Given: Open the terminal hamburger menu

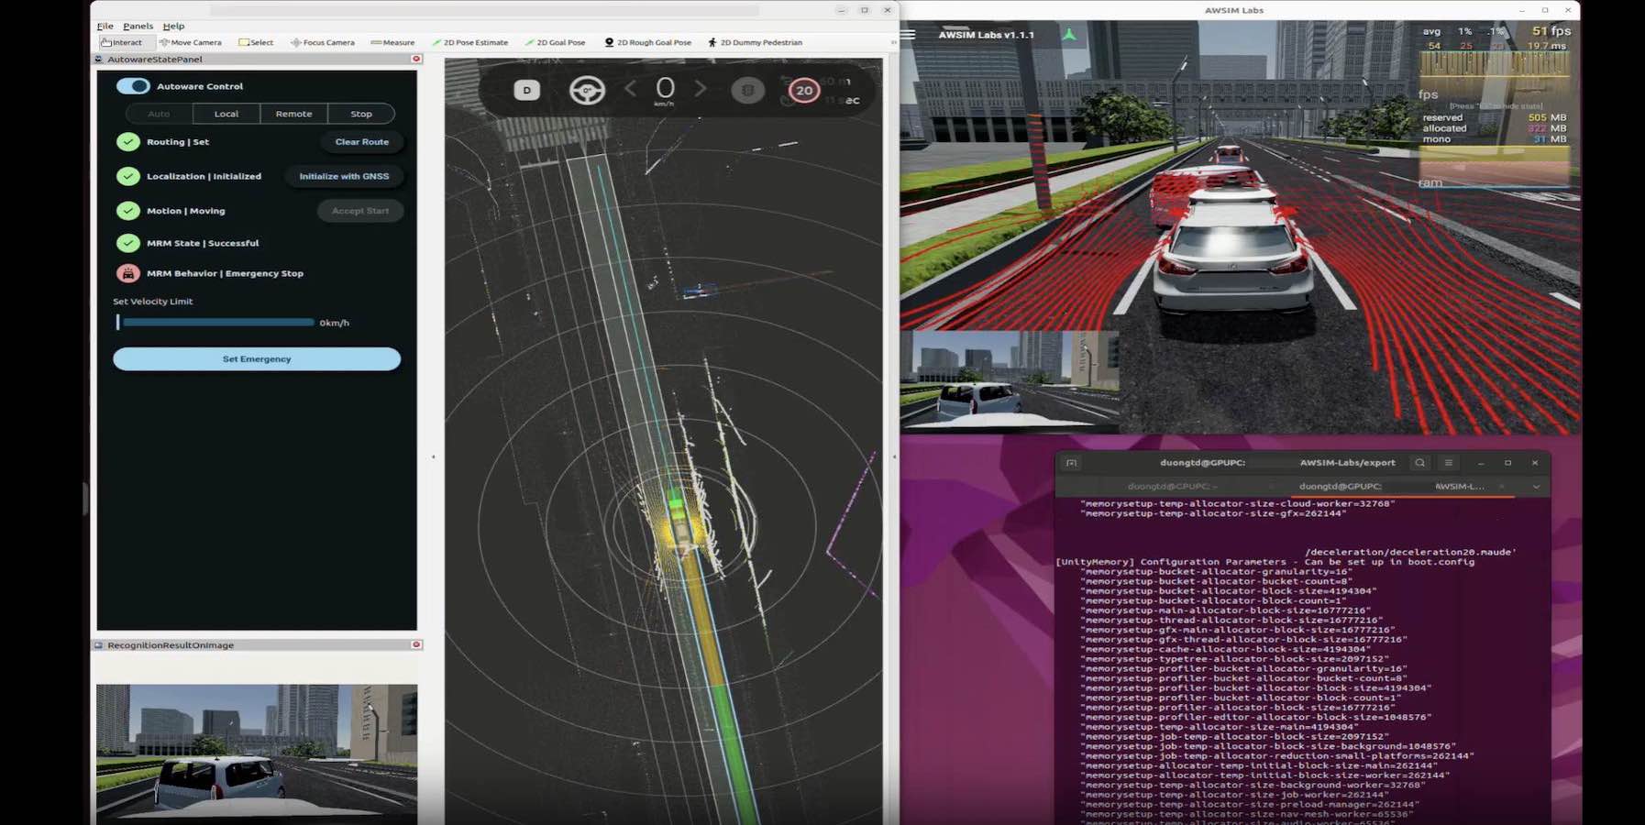Looking at the screenshot, I should point(1449,463).
